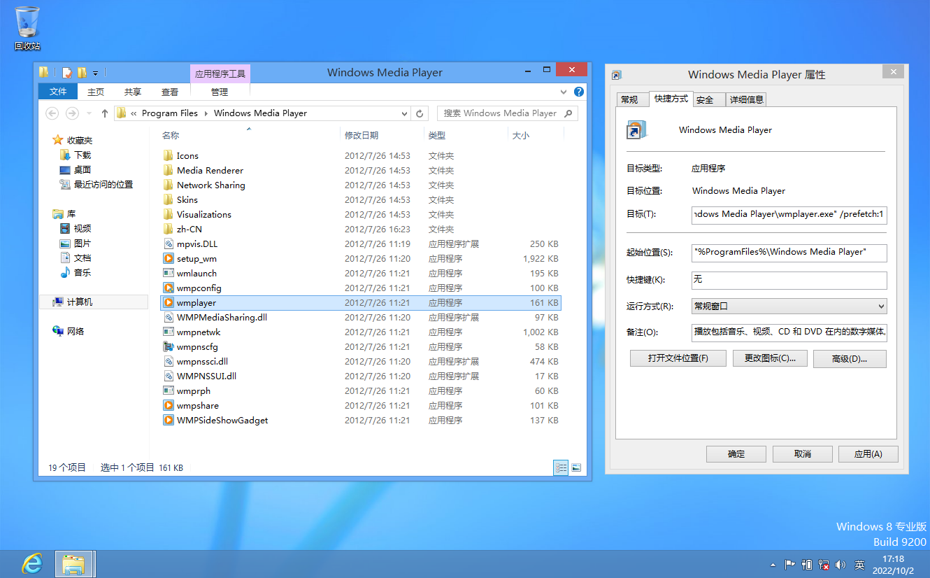Expand the address bar history dropdown
930x578 pixels.
click(x=405, y=113)
